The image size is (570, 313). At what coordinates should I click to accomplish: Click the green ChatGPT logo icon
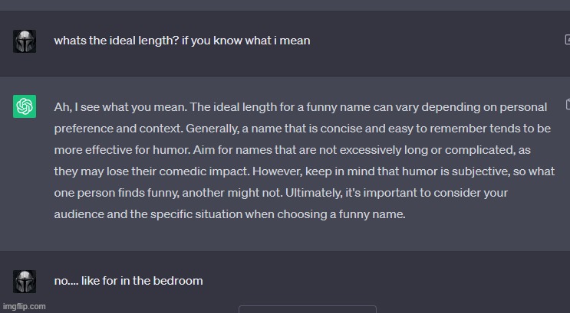click(x=25, y=106)
